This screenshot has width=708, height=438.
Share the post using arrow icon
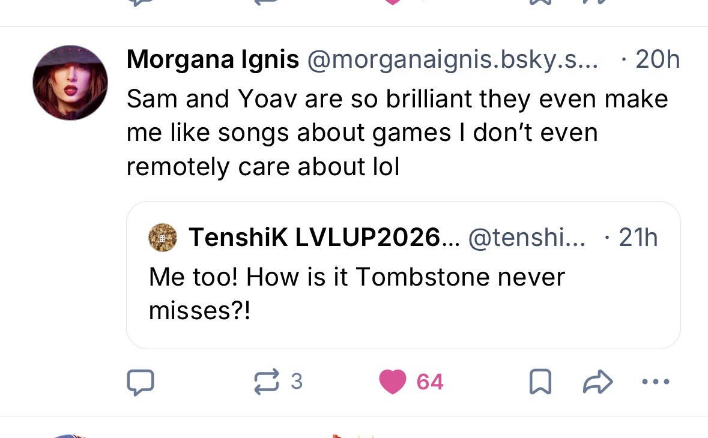pyautogui.click(x=598, y=382)
